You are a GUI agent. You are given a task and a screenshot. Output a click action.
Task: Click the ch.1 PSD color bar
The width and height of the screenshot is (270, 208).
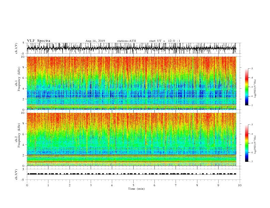point(246,87)
